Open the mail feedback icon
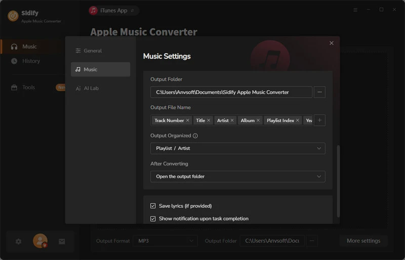This screenshot has height=260, width=405. click(x=62, y=241)
